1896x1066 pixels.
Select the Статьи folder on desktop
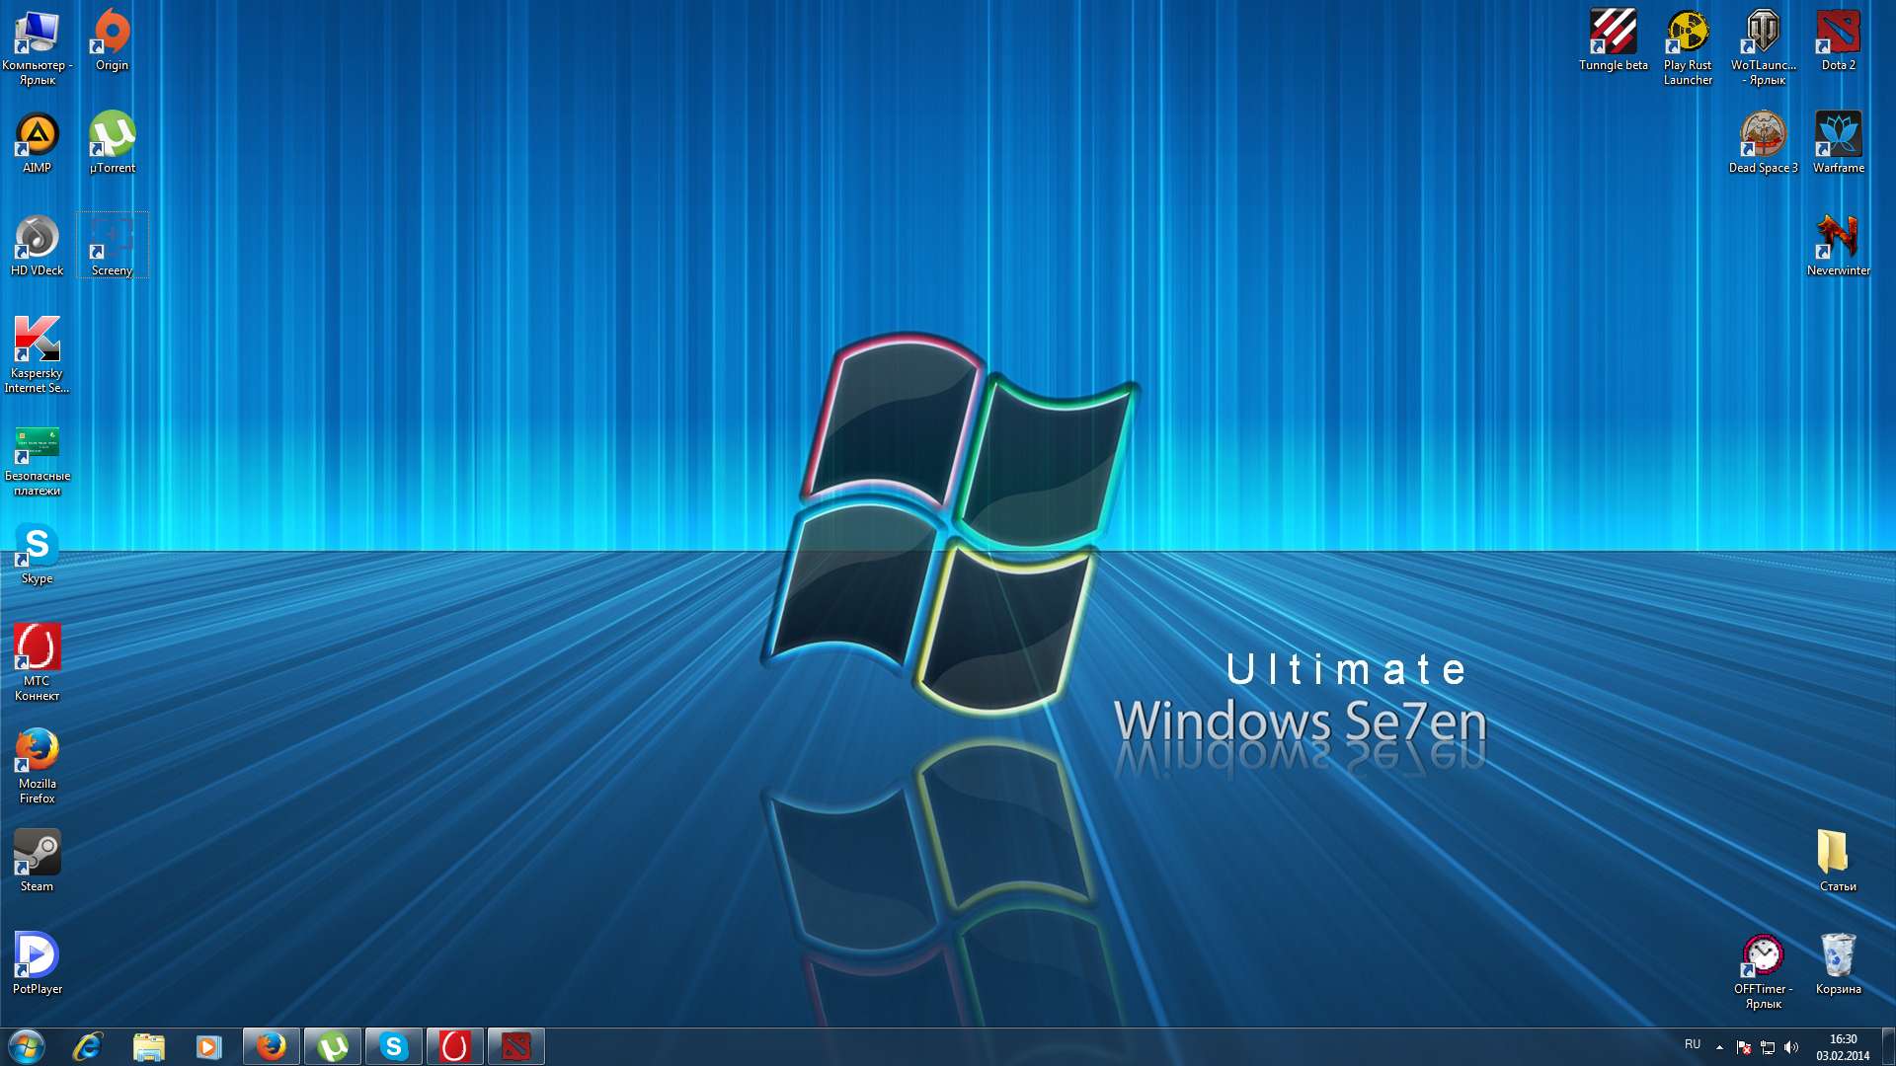coord(1838,861)
